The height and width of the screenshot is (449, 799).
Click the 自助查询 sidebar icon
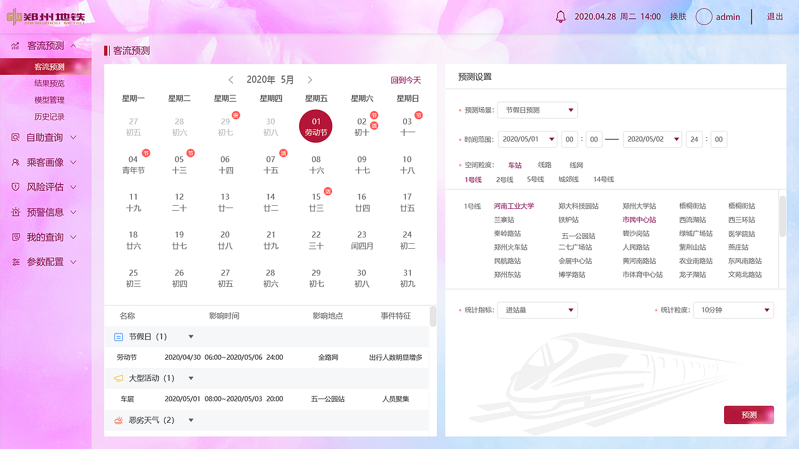16,137
